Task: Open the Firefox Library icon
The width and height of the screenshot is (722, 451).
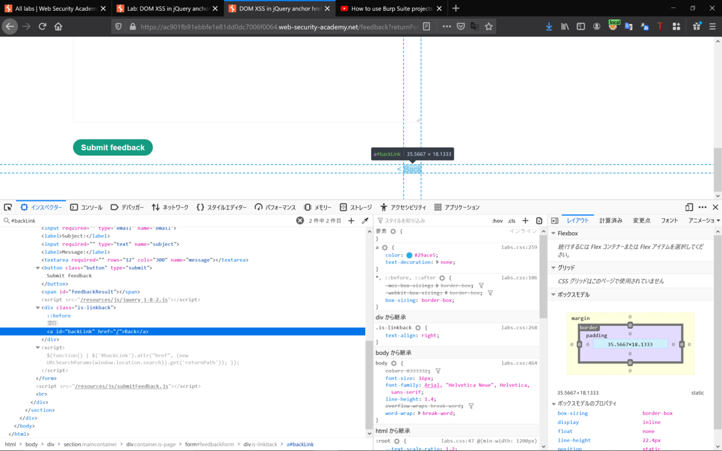Action: tap(564, 26)
